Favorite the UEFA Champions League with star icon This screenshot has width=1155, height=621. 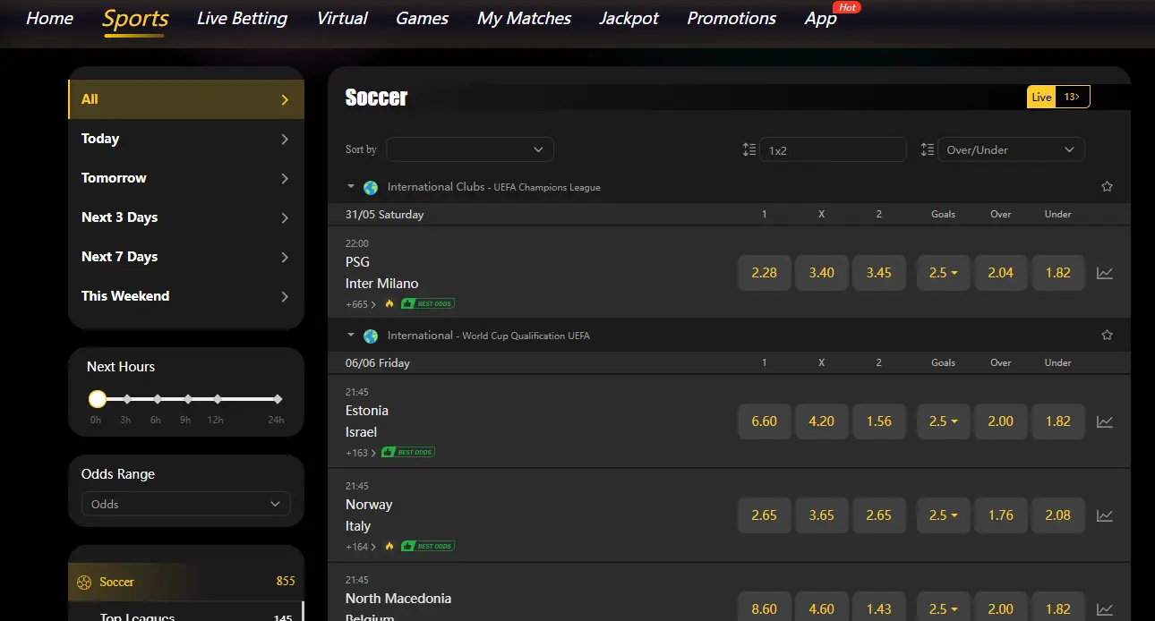[1107, 187]
